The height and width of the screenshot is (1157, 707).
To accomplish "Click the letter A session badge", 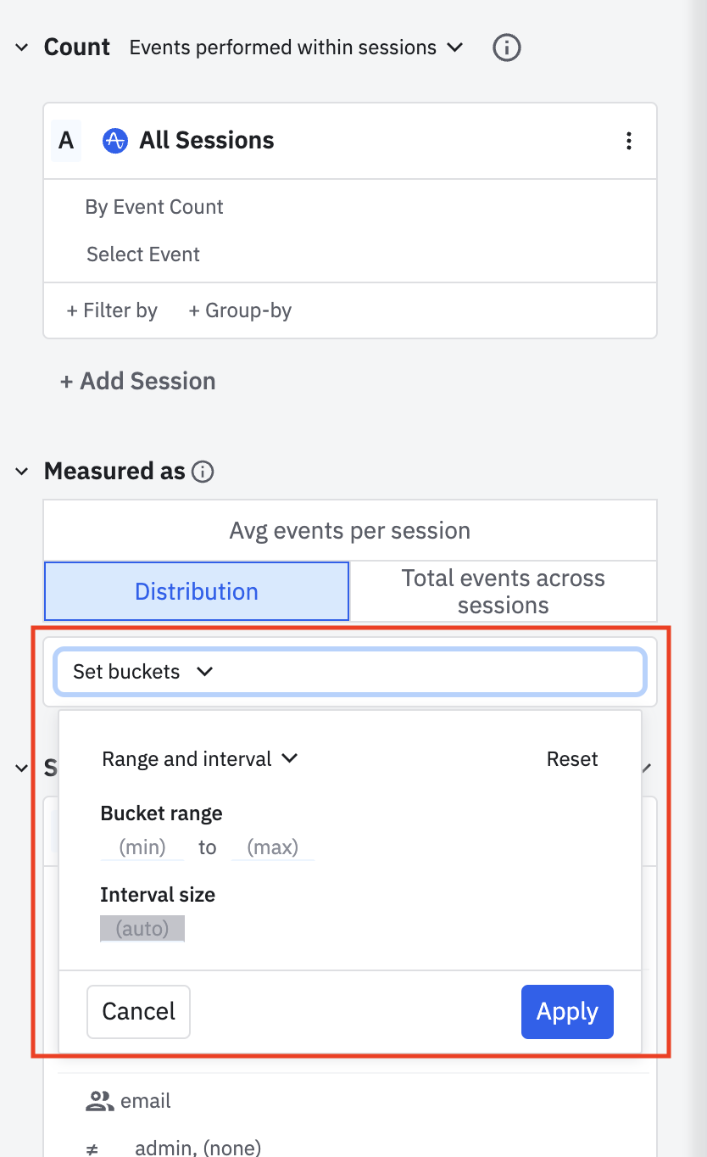I will coord(66,141).
